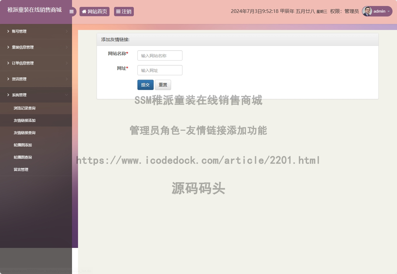This screenshot has width=397, height=274.
Task: Click the 注销 logout button
Action: pyautogui.click(x=124, y=12)
